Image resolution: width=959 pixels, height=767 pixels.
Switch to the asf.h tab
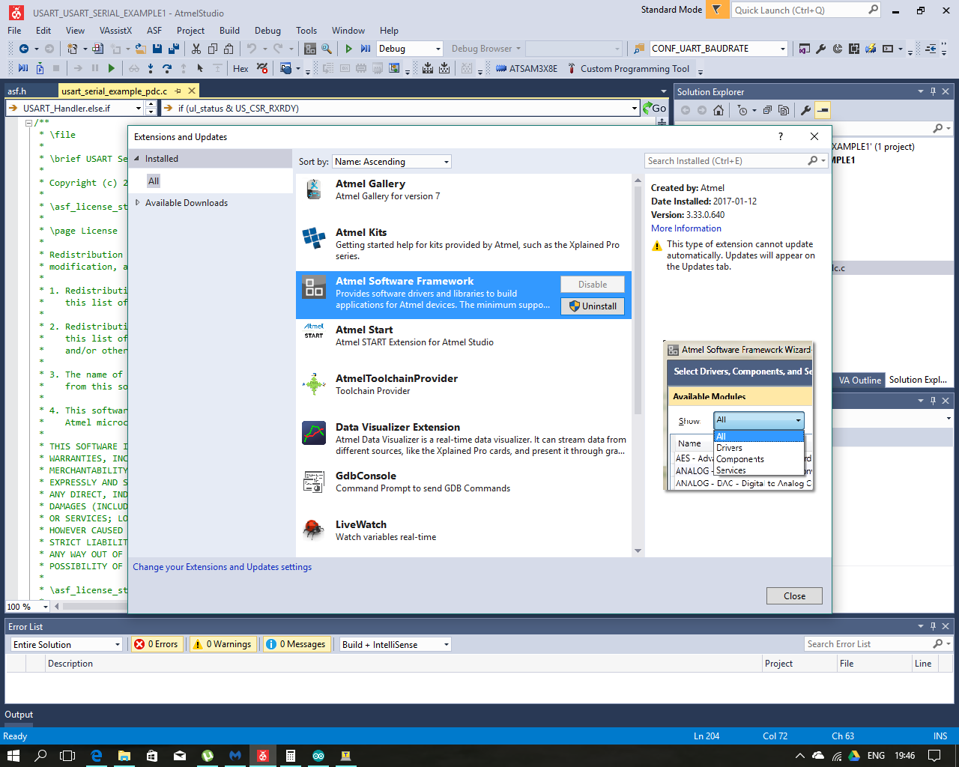(x=15, y=89)
